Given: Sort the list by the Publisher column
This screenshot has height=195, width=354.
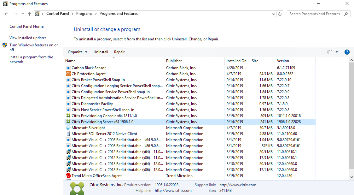Looking at the screenshot, I should click(x=194, y=61).
